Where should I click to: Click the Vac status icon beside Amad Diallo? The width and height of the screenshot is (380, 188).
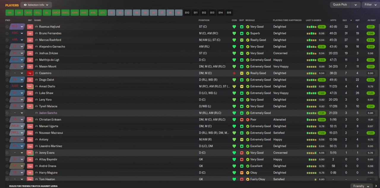tap(30, 86)
